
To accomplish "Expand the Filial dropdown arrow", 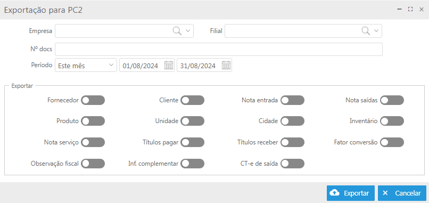I will (x=376, y=31).
